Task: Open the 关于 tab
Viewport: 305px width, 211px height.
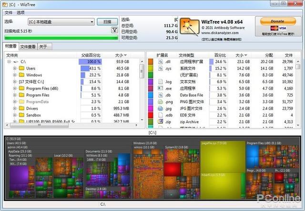Action: [x=43, y=47]
